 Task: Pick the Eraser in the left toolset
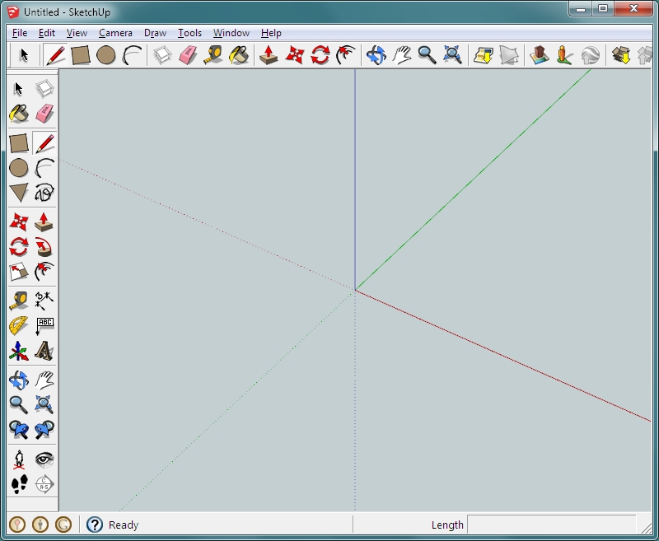point(44,114)
